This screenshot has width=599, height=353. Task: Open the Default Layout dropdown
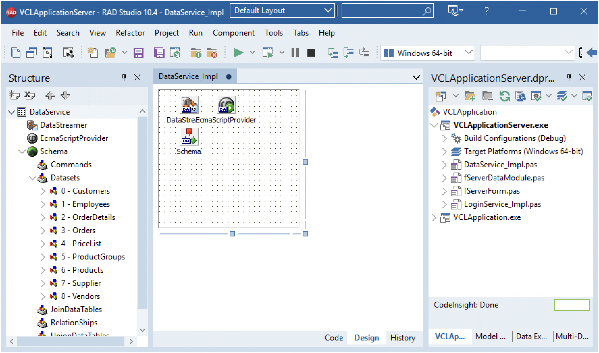(327, 10)
